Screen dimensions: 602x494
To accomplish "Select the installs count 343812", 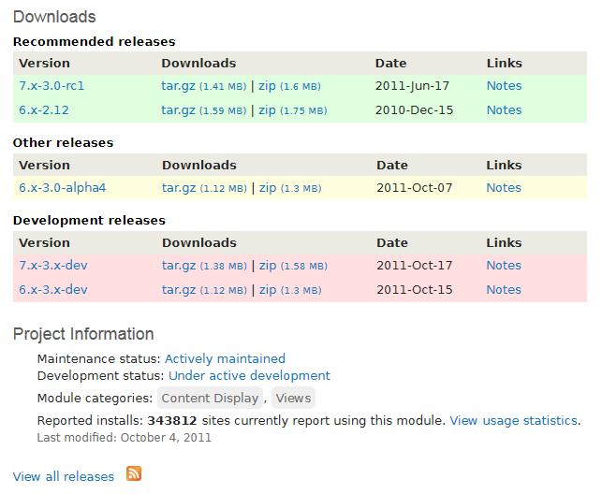I will click(x=172, y=421).
